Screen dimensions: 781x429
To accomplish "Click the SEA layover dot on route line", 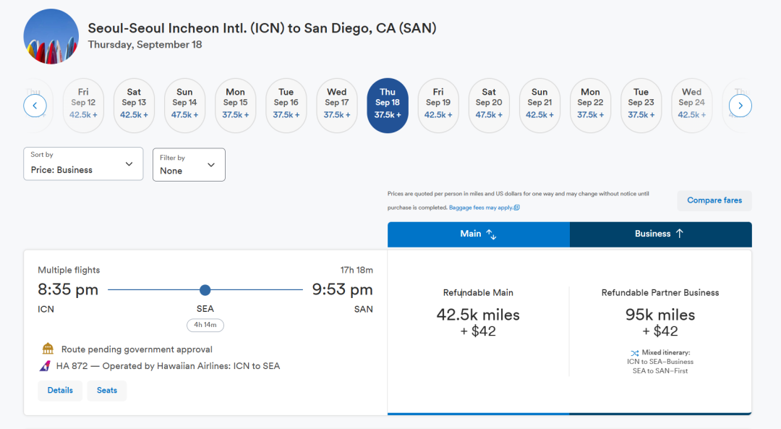I will (x=205, y=290).
